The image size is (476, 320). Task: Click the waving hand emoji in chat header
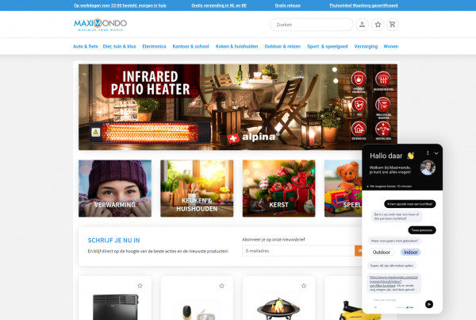(x=410, y=156)
